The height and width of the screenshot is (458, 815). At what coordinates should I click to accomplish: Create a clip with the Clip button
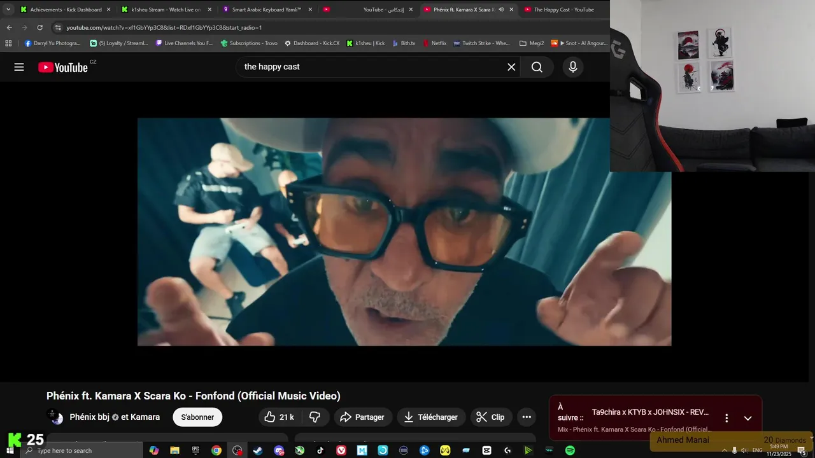(490, 417)
